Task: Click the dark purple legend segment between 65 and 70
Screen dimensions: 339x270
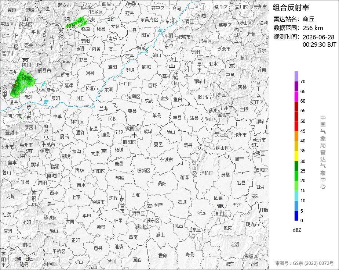Action: point(296,86)
